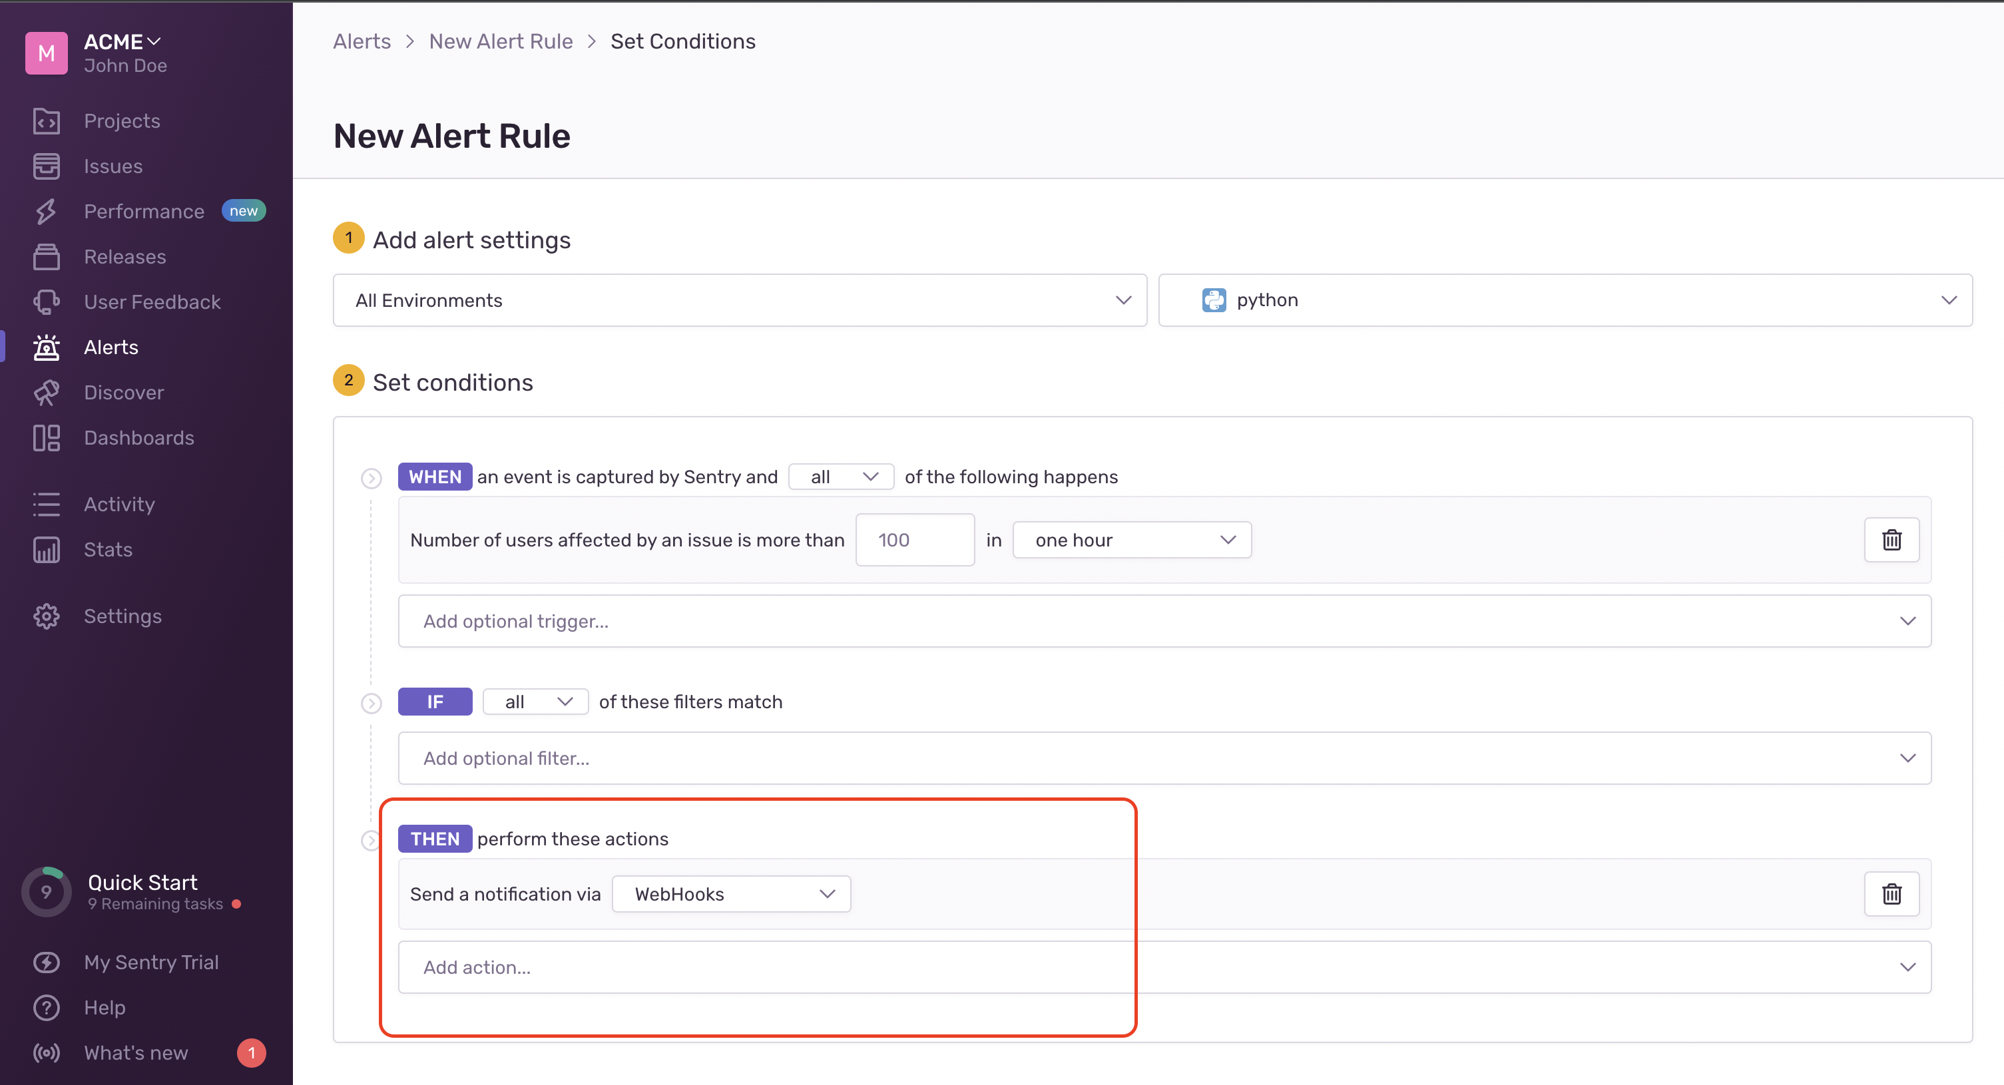
Task: Collapse the IF filters step toggle
Action: click(x=371, y=703)
